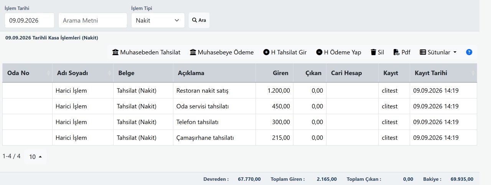This screenshot has height=185, width=491.
Task: Click the Giren column header
Action: (274, 73)
